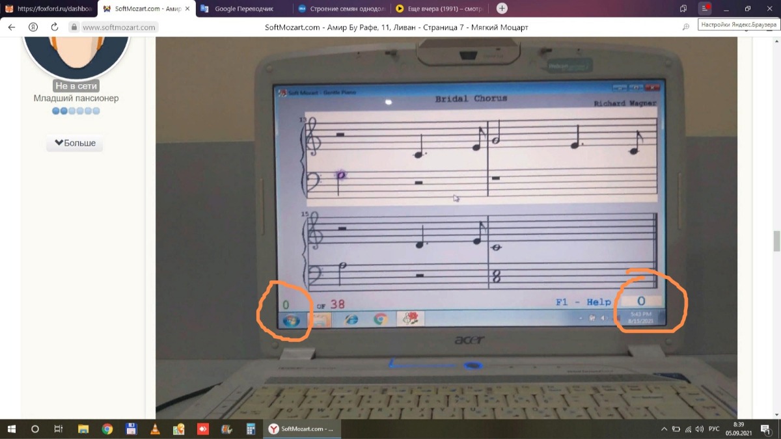Click the blue floppy disk taskbar icon
Screen dimensions: 781x439
coord(131,429)
